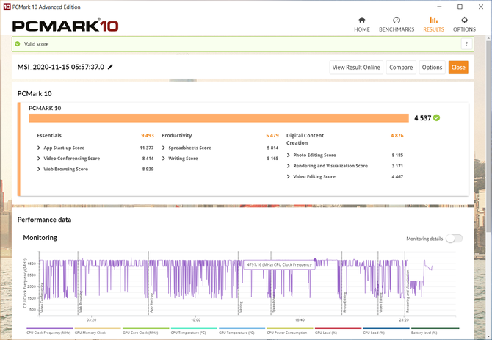Click the pencil icon to rename result
The image size is (492, 340).
111,67
